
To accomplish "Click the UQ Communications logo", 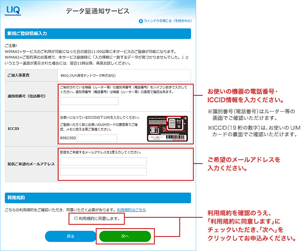I will click(x=13, y=11).
